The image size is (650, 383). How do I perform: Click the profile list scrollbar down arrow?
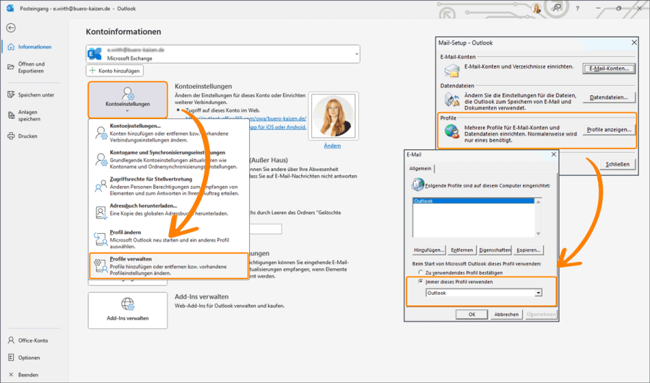pyautogui.click(x=538, y=234)
